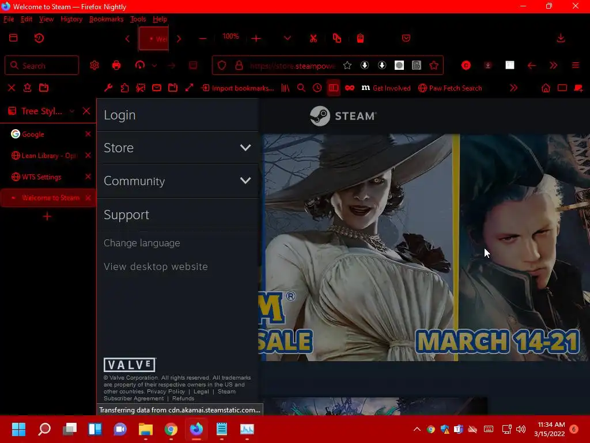
Task: Open the History menu
Action: [x=71, y=19]
